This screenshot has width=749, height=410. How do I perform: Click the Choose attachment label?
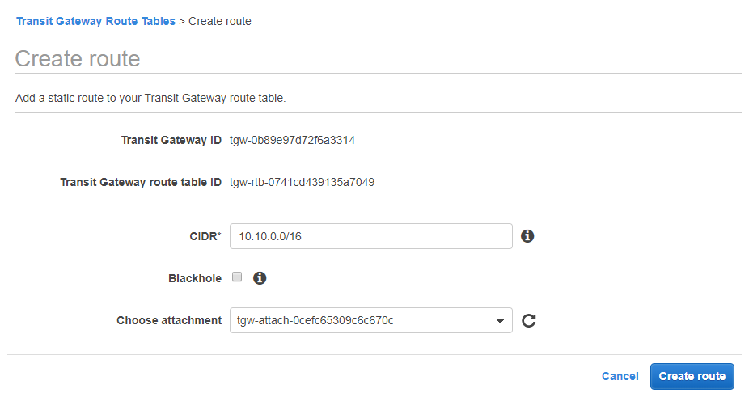(x=169, y=320)
